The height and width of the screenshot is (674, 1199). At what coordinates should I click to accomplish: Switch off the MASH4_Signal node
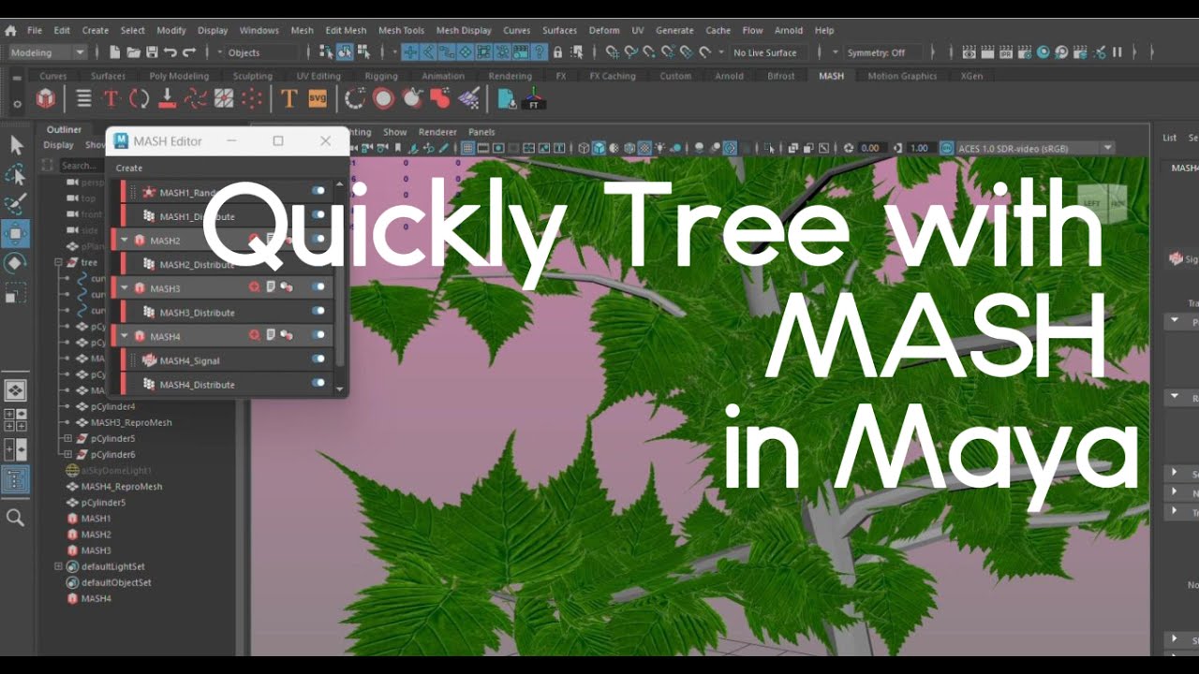click(x=318, y=359)
